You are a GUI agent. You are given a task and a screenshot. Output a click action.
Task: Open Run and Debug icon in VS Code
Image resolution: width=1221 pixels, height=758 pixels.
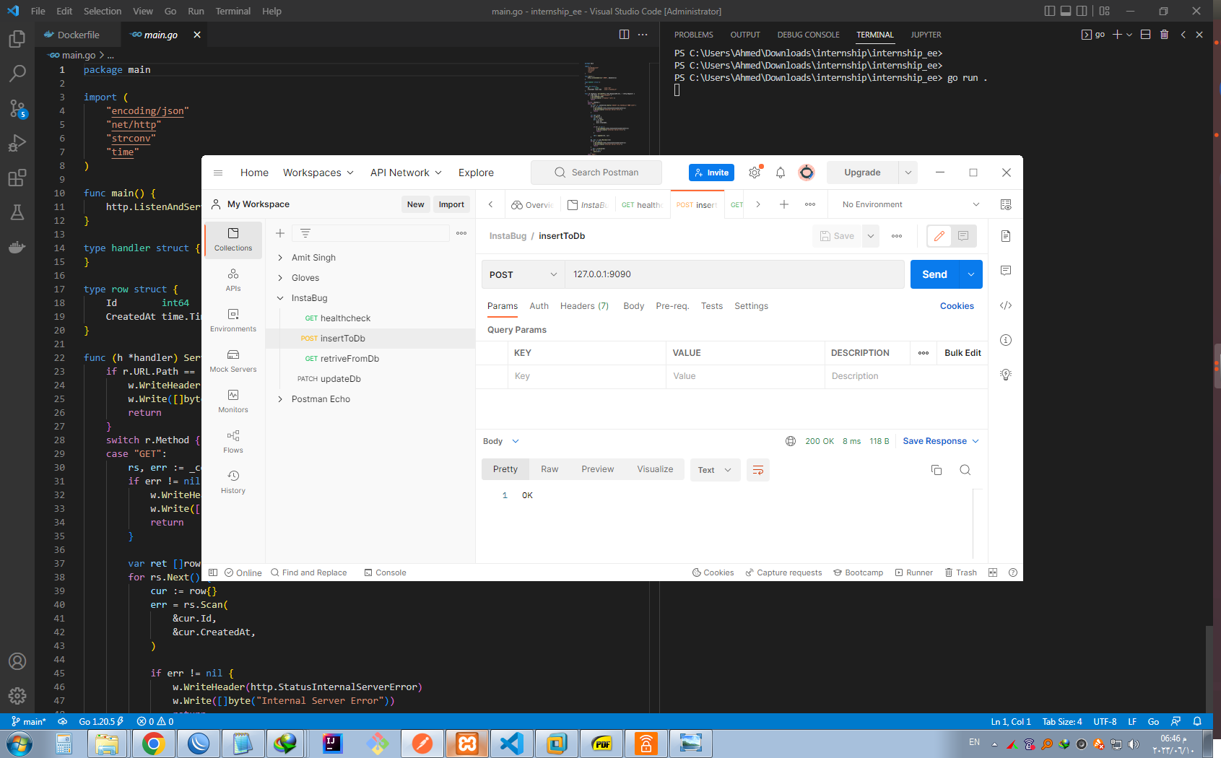pyautogui.click(x=17, y=143)
